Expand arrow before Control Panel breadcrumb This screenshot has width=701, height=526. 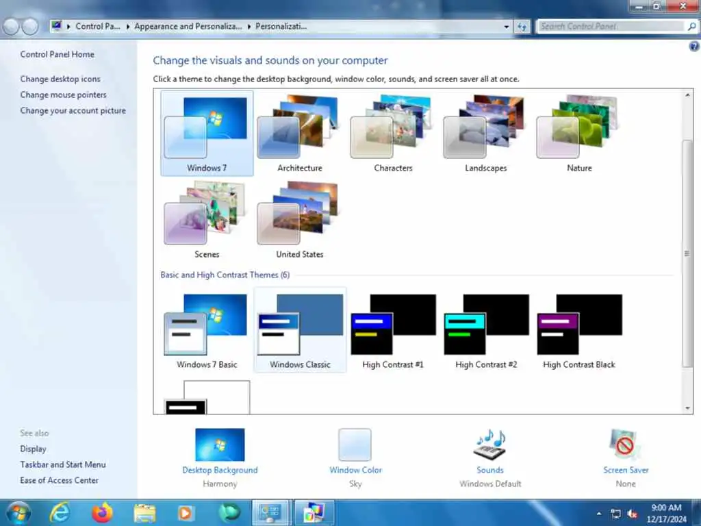click(69, 27)
